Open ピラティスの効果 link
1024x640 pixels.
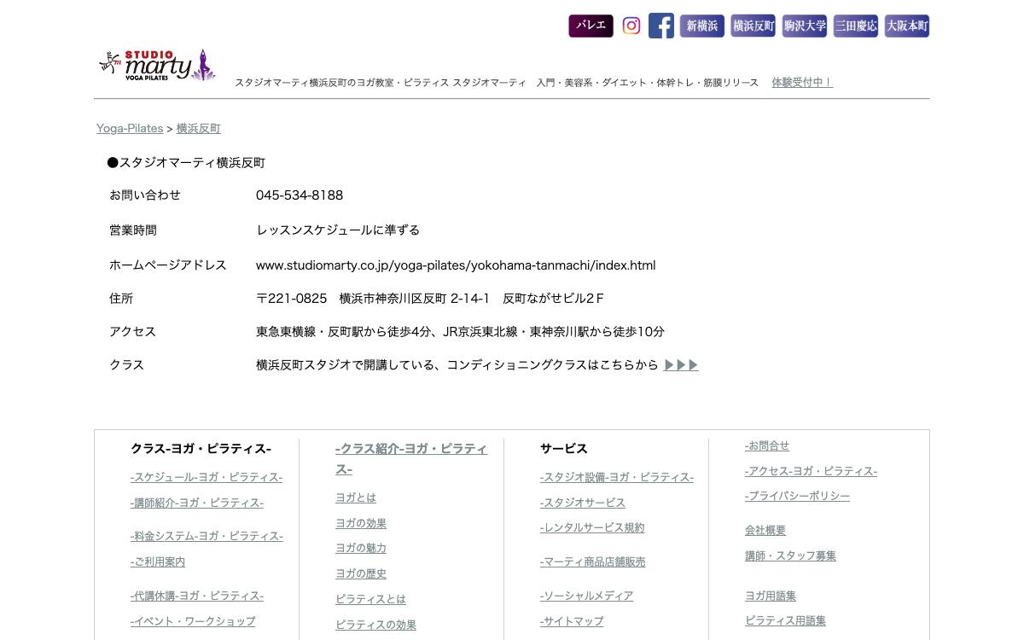375,625
